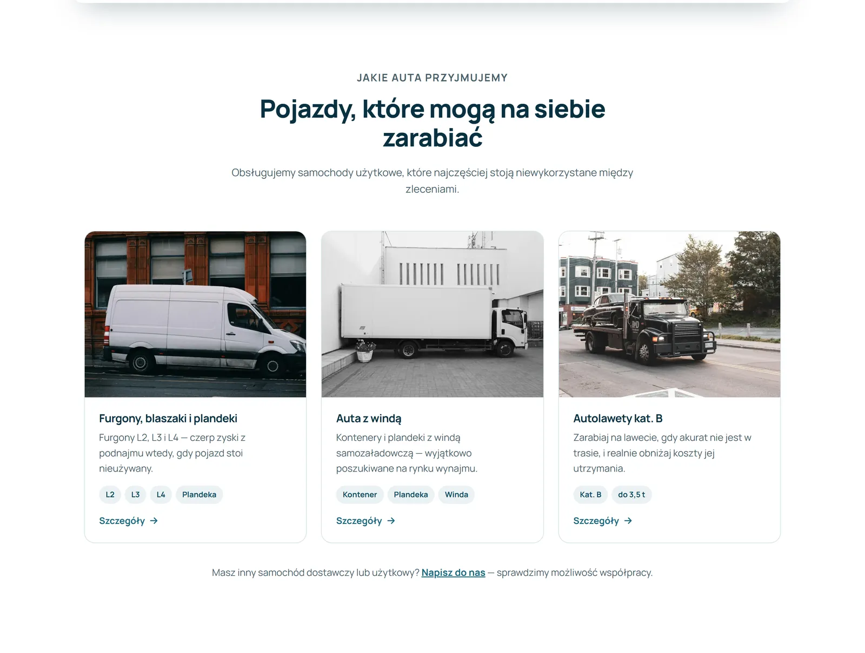This screenshot has width=865, height=653.
Task: Select the L3 tag chip
Action: 135,495
